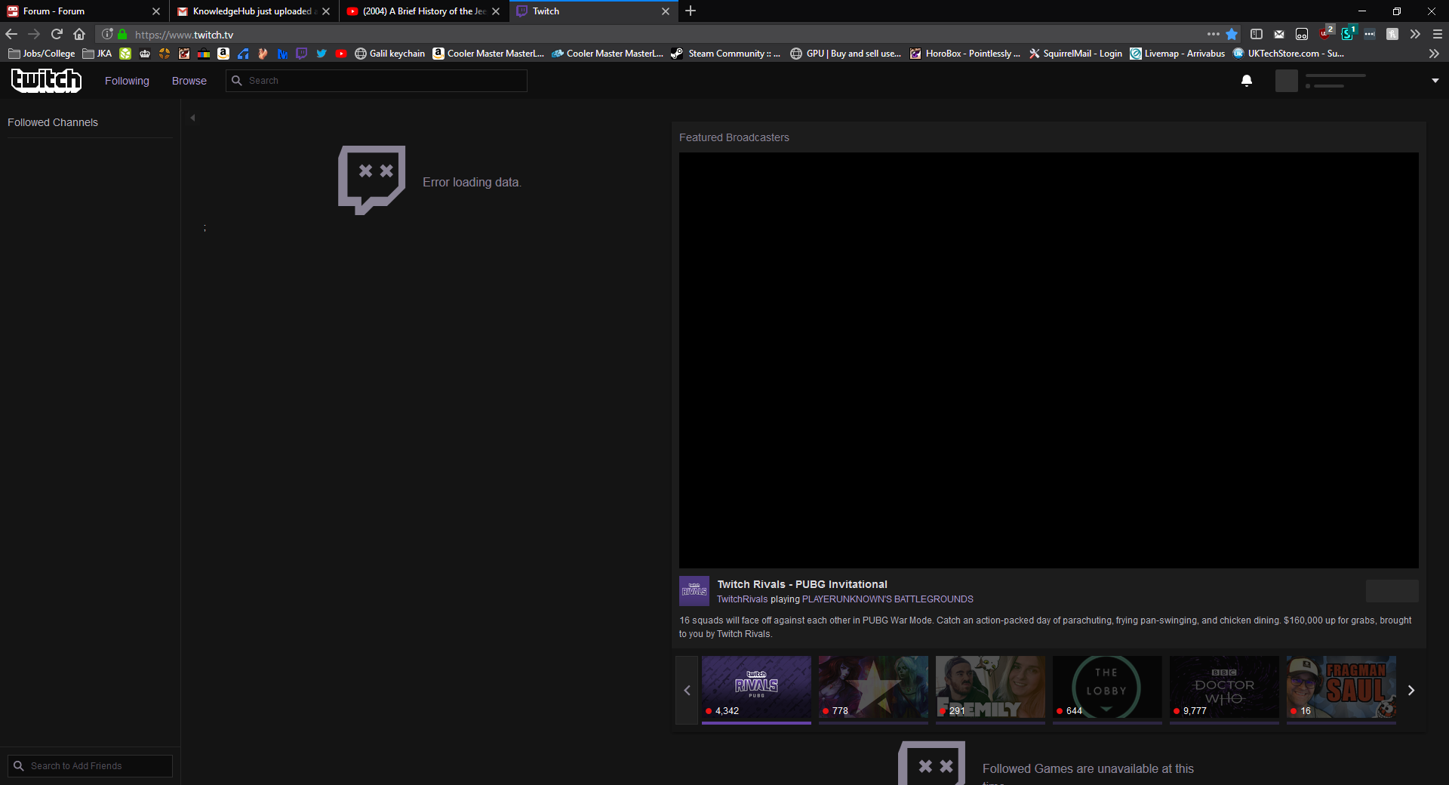Show site information icon in address bar

pos(107,34)
